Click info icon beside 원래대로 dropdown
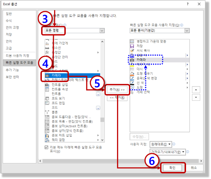Screen dimensions: 211x179 [174, 144]
